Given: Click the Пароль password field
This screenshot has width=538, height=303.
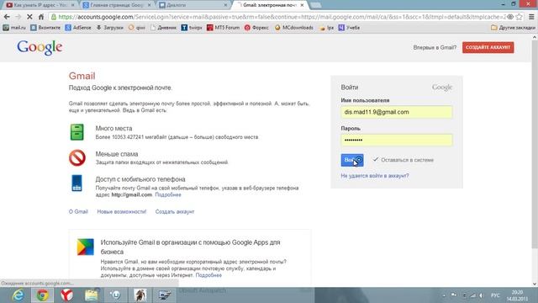Looking at the screenshot, I should (x=396, y=140).
